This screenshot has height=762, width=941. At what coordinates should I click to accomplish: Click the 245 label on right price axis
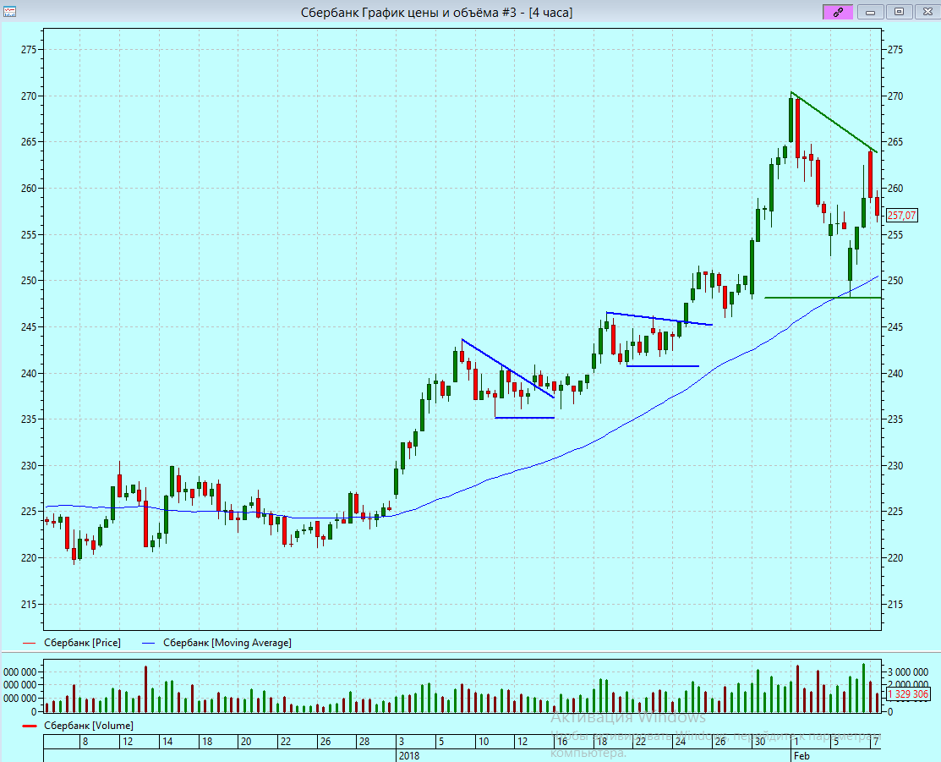click(x=894, y=327)
